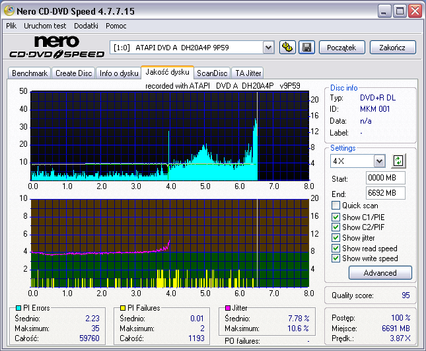Expand the drive selection dropdown arrow

(268, 48)
